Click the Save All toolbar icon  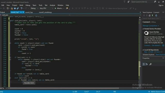18,8
